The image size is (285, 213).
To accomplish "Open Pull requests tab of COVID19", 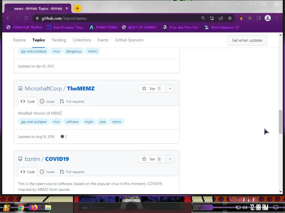I will (72, 172).
